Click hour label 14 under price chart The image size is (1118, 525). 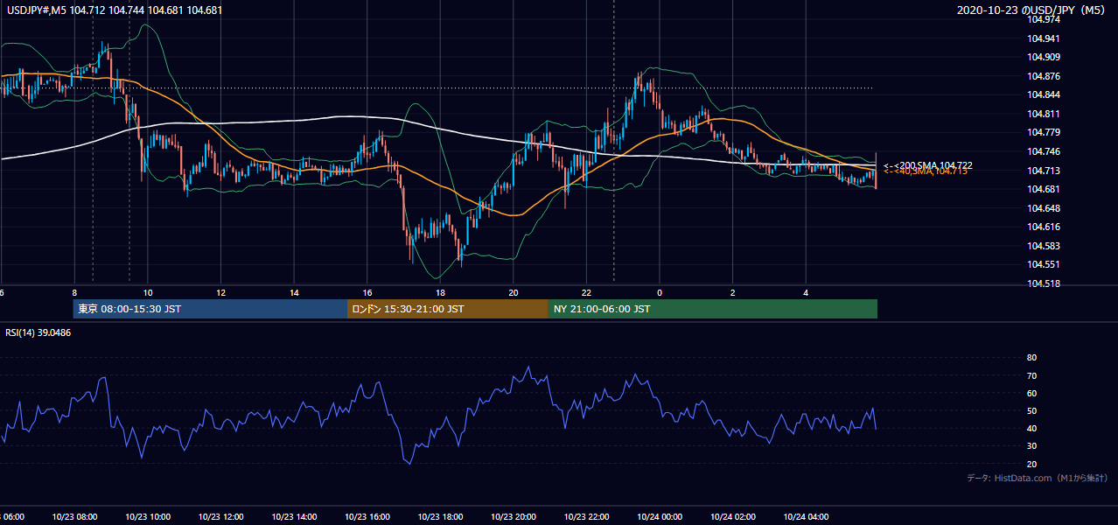294,293
